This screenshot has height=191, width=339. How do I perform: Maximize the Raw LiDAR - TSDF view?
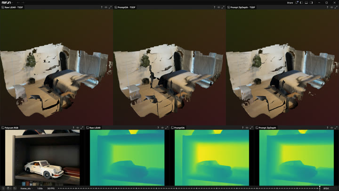point(110,8)
